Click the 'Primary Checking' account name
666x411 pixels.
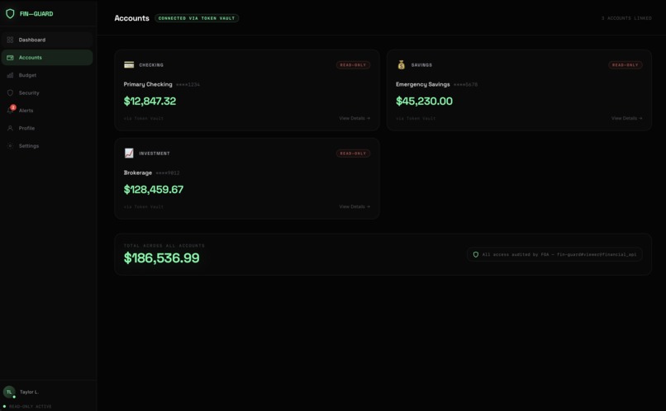coord(148,84)
